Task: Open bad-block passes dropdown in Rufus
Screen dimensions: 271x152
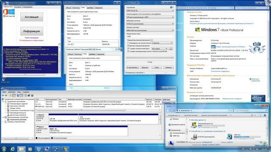Action: pyautogui.click(x=162, y=43)
